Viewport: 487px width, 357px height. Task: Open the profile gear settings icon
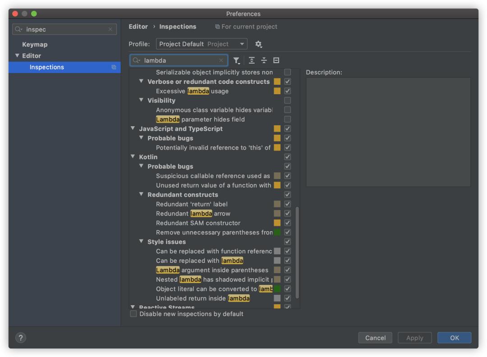(258, 44)
